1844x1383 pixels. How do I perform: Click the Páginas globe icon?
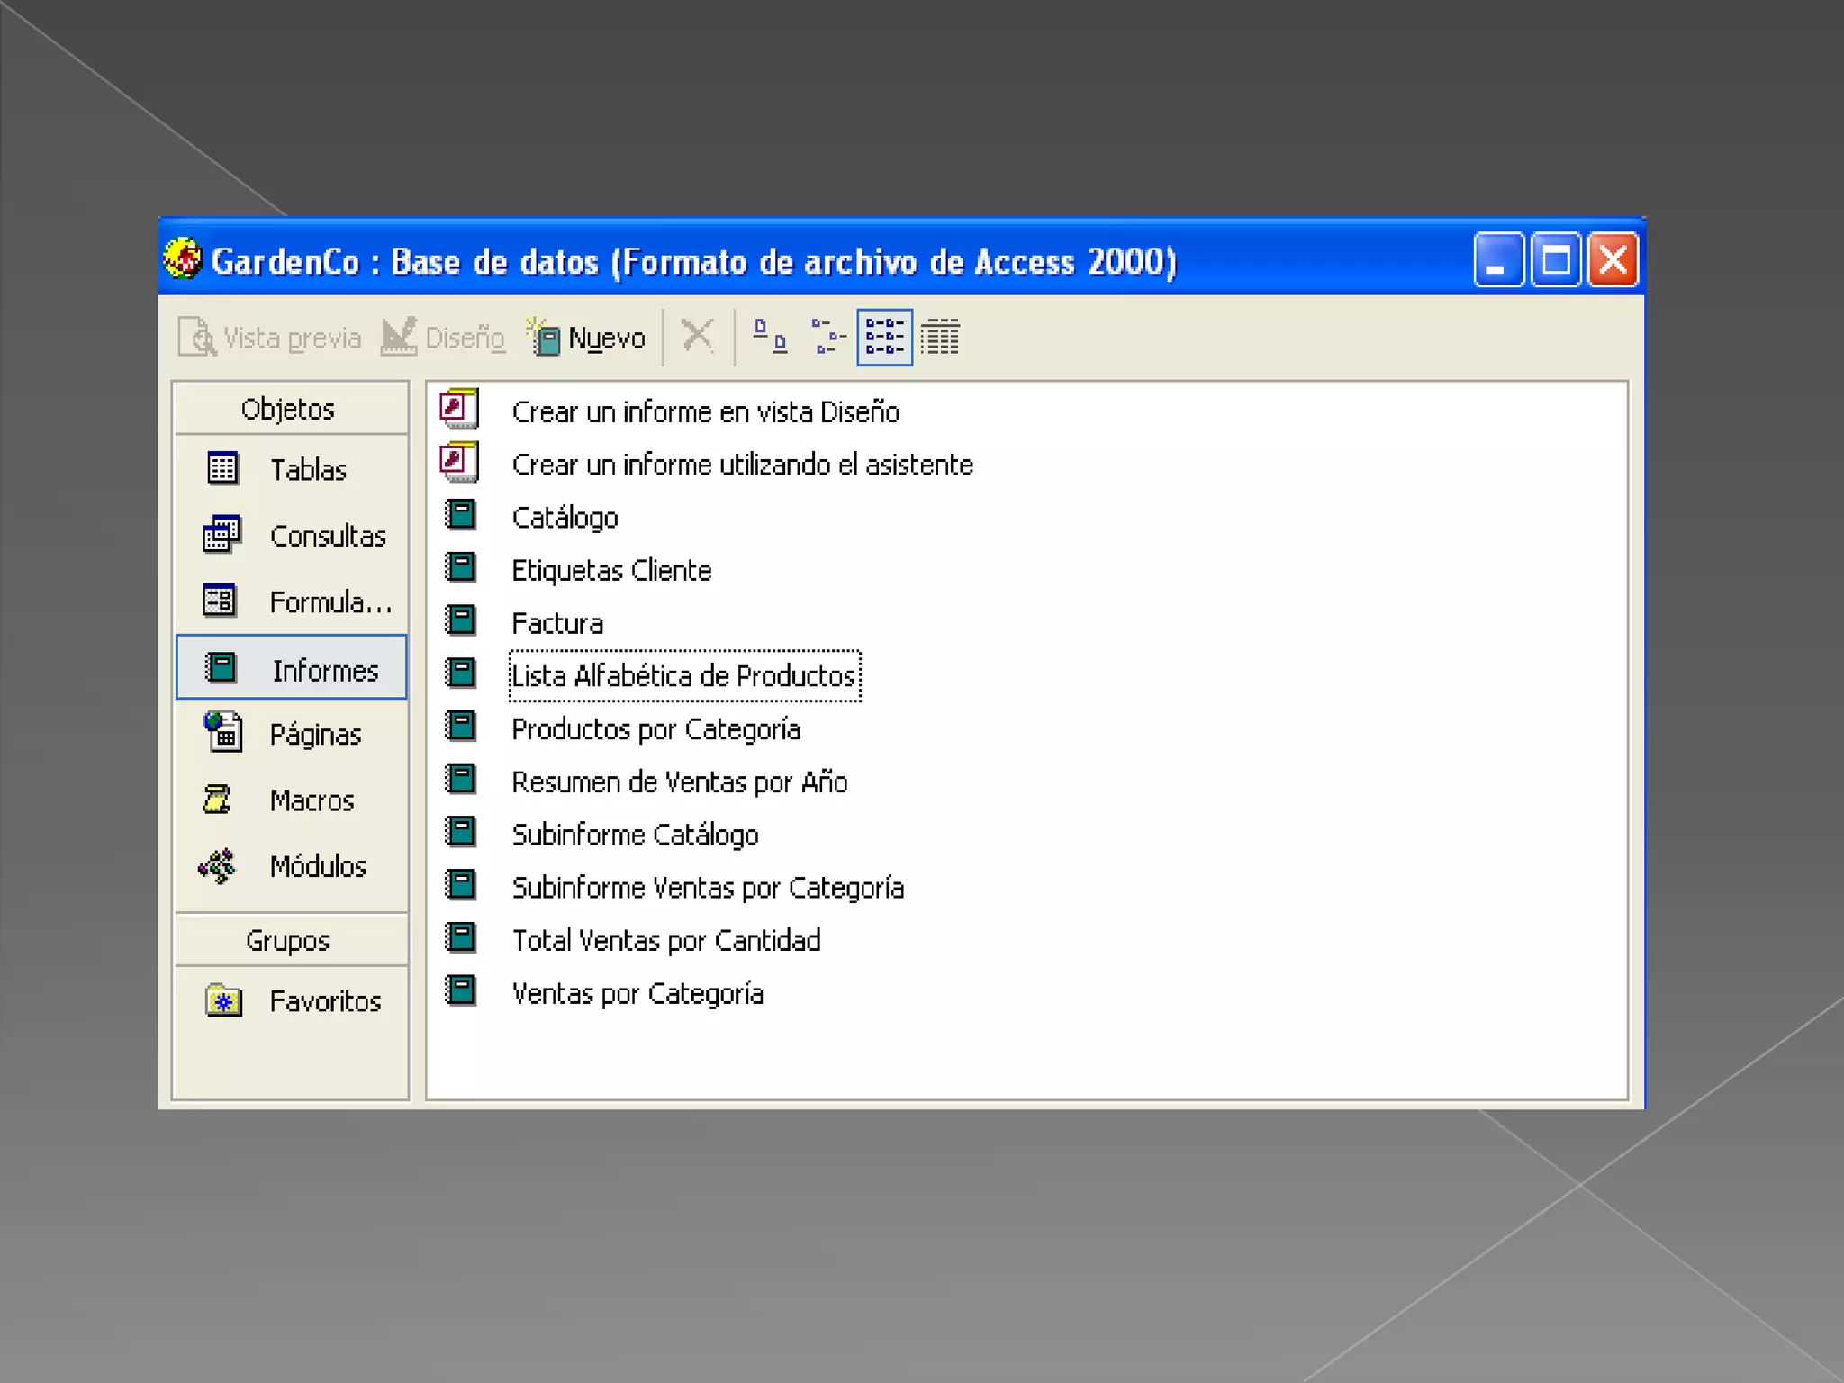pos(222,732)
